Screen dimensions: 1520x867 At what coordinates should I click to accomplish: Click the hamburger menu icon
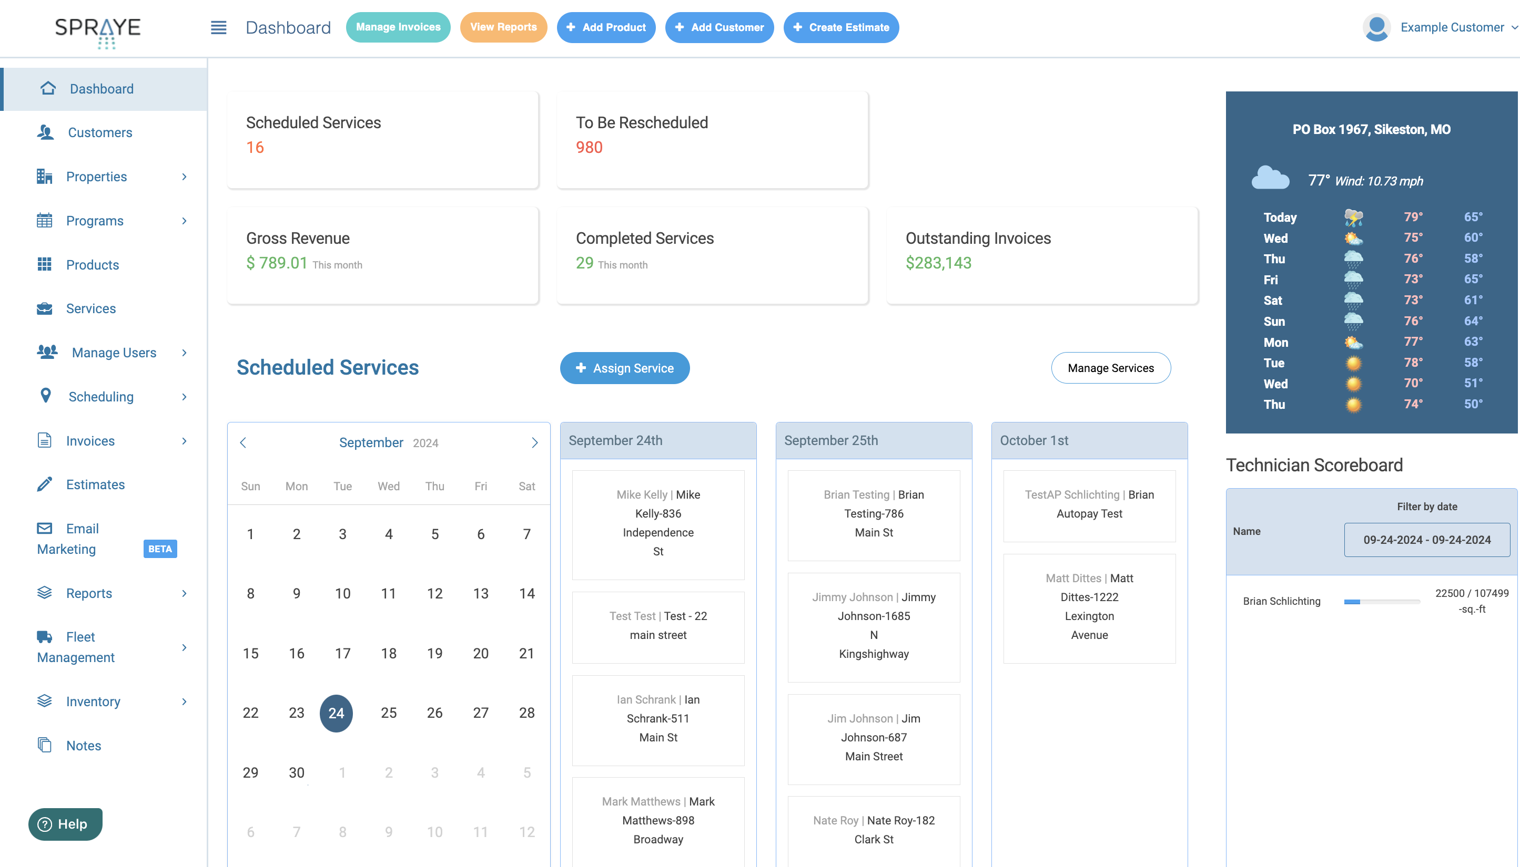pyautogui.click(x=218, y=27)
